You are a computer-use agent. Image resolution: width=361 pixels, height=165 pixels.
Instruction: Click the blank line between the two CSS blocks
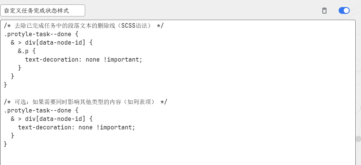tap(85, 93)
